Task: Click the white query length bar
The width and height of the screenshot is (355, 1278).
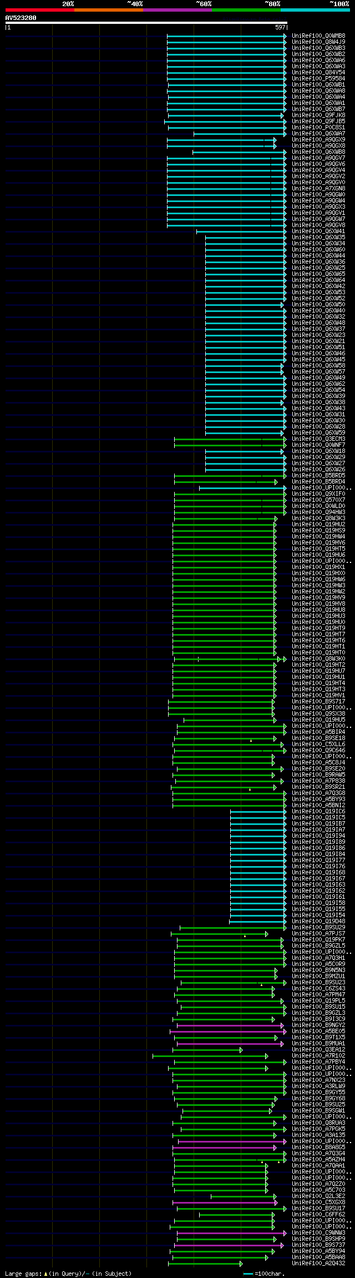Action: tap(146, 23)
